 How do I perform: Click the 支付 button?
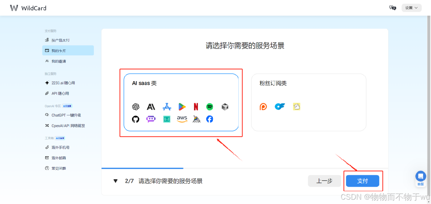click(363, 181)
